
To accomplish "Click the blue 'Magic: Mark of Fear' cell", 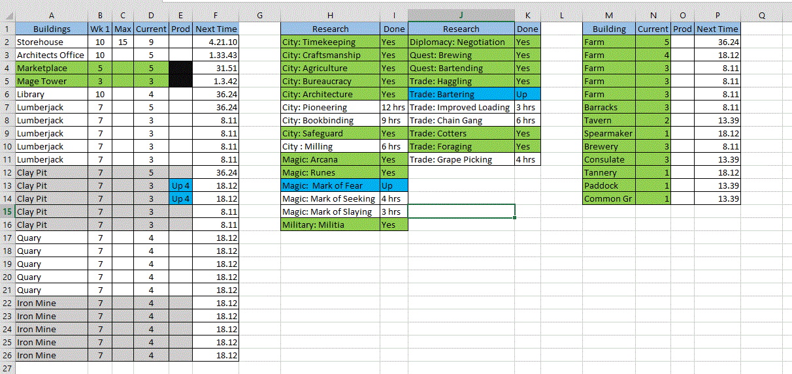I will pyautogui.click(x=330, y=185).
